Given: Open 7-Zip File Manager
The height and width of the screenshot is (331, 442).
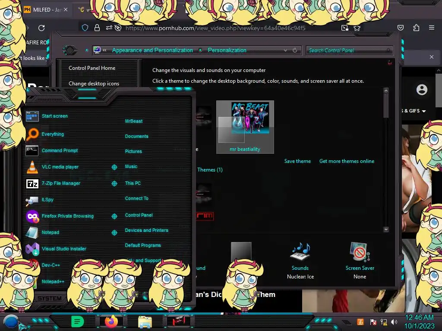Looking at the screenshot, I should (x=53, y=183).
